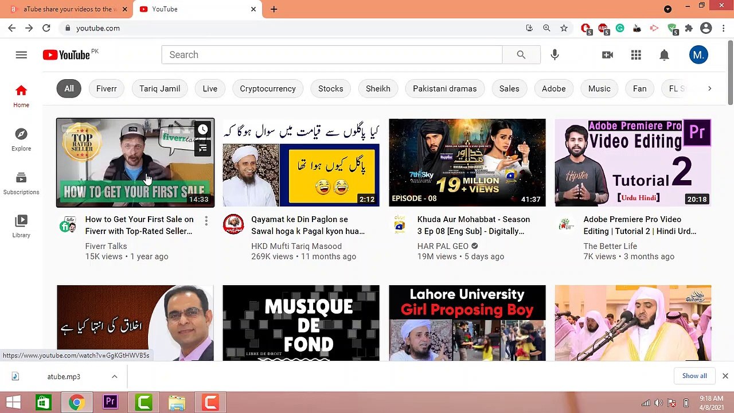The height and width of the screenshot is (413, 734).
Task: Open the YouTube apps grid icon
Action: (x=636, y=55)
